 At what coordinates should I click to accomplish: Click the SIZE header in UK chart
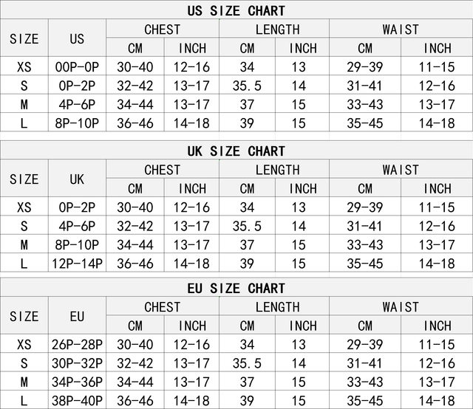pyautogui.click(x=24, y=179)
